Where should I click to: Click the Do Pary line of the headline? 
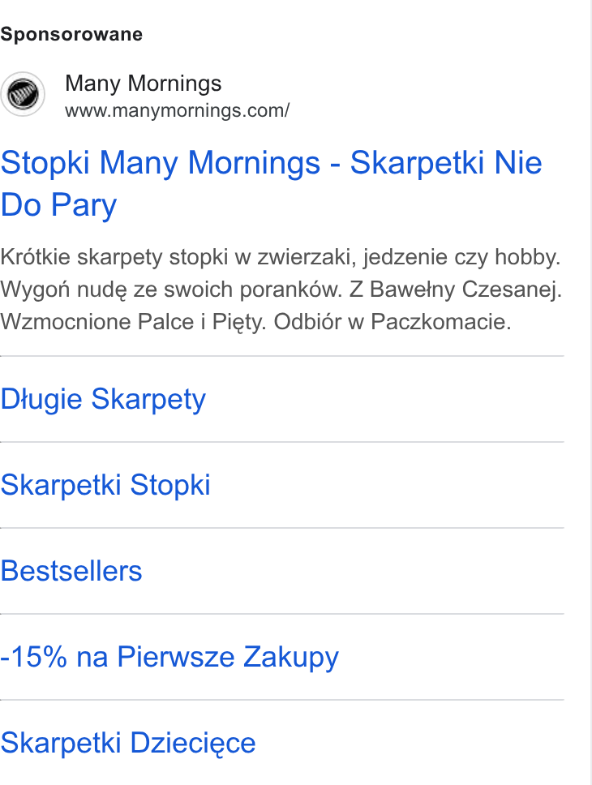click(58, 204)
